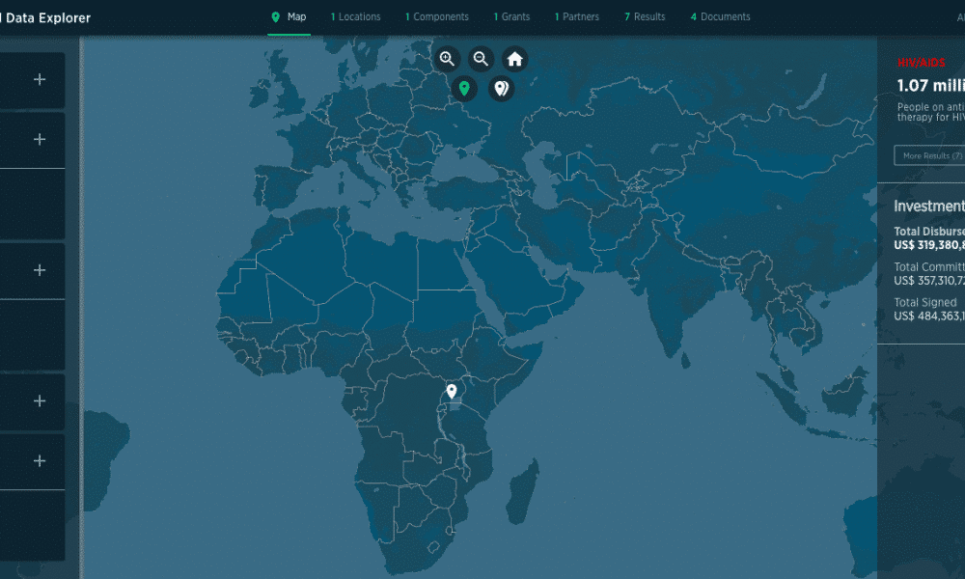Click the green single pin icon

tap(464, 89)
